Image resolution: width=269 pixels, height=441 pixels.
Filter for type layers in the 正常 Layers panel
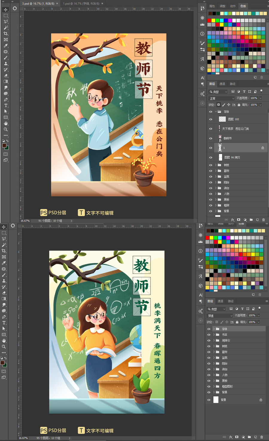pos(244,92)
